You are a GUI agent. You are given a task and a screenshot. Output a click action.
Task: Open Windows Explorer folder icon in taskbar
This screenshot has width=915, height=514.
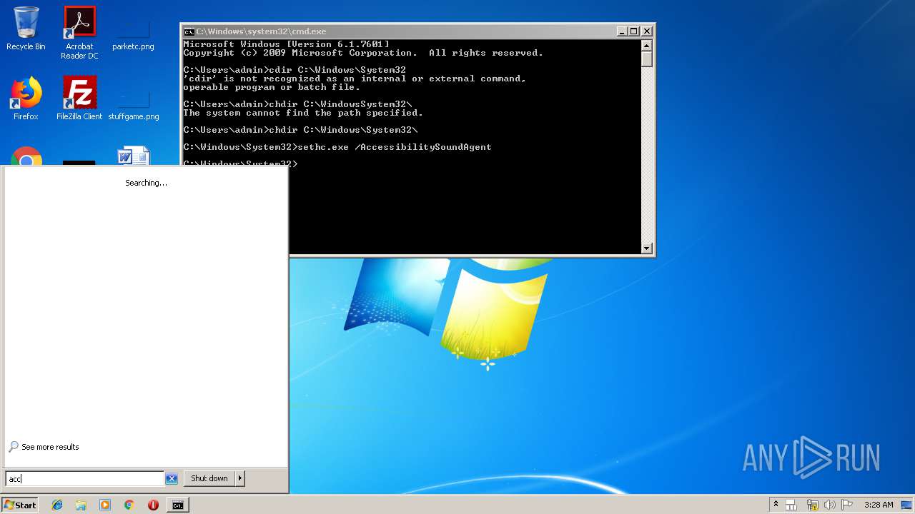(x=81, y=505)
